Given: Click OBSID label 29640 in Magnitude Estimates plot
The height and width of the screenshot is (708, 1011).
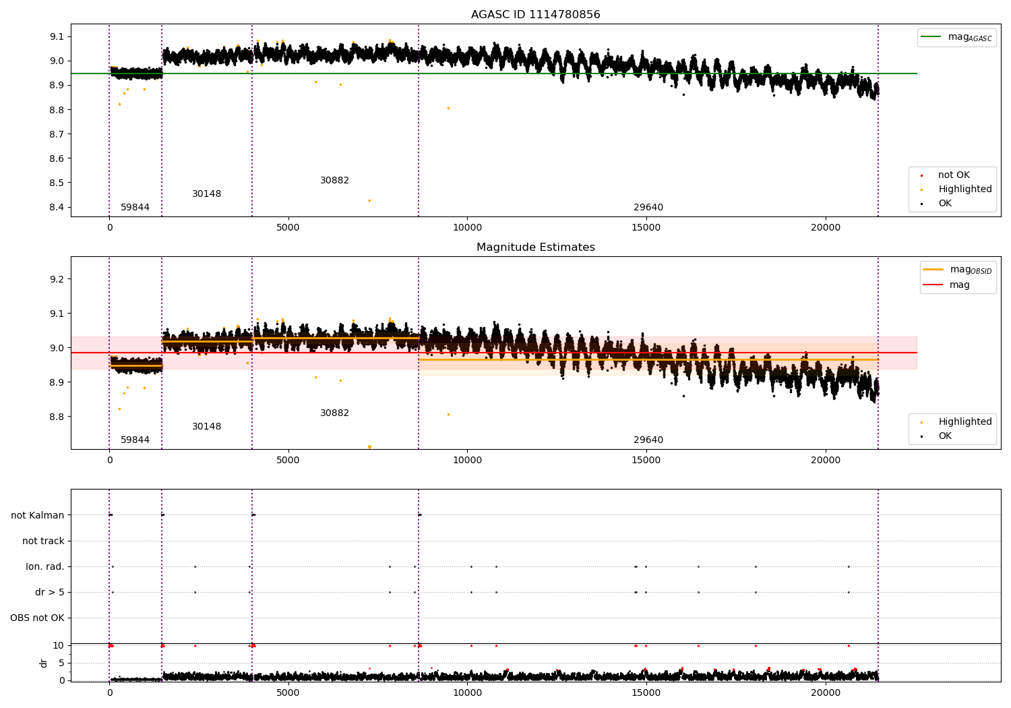Looking at the screenshot, I should 648,440.
